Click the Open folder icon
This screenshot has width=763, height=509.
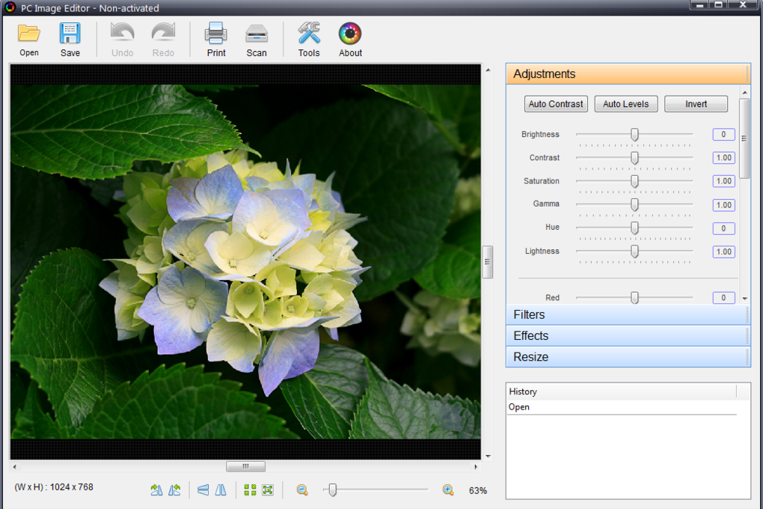(28, 33)
